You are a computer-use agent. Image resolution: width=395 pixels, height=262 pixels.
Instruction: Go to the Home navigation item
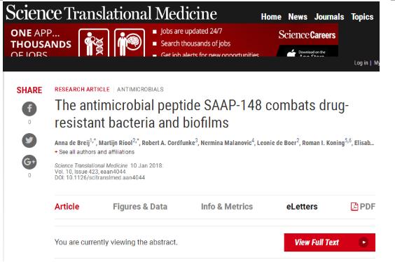click(x=271, y=17)
